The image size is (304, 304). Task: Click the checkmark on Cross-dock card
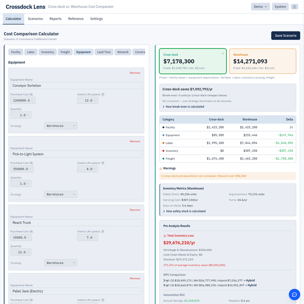pos(223,53)
